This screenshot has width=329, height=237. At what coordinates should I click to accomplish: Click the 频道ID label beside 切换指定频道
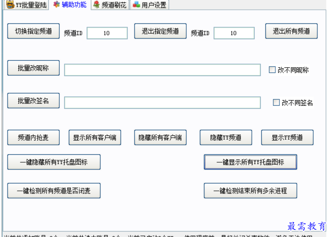coord(73,33)
